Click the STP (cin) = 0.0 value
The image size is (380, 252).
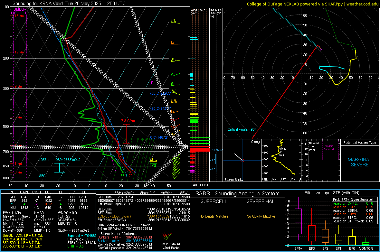(x=78, y=239)
